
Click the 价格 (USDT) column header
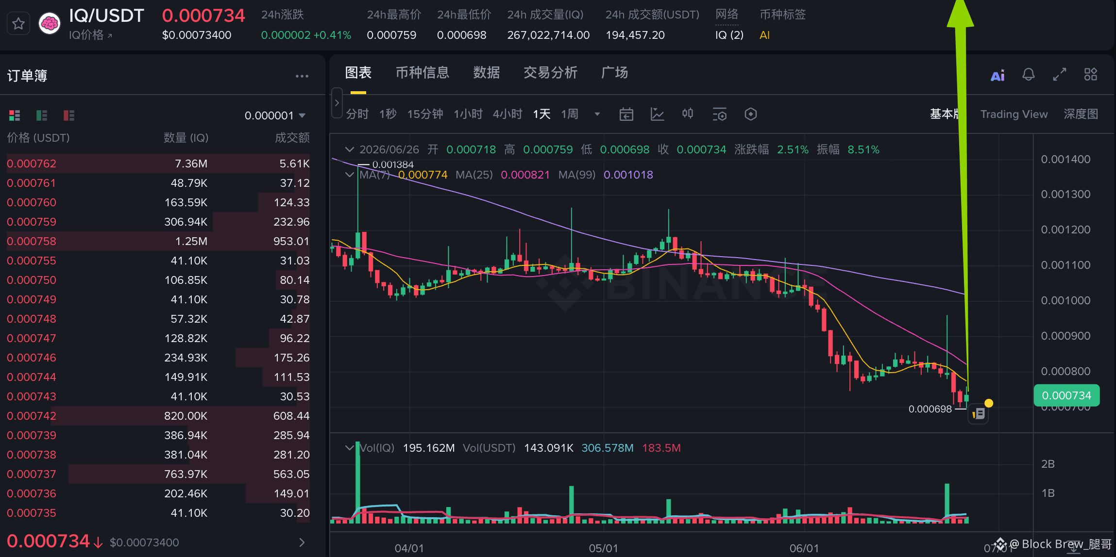pos(38,138)
